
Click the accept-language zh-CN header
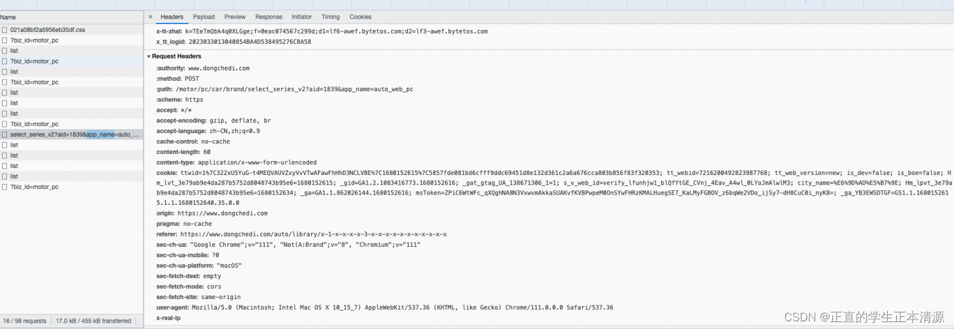point(208,131)
